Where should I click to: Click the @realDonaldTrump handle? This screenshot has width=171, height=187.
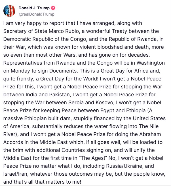pos(37,14)
